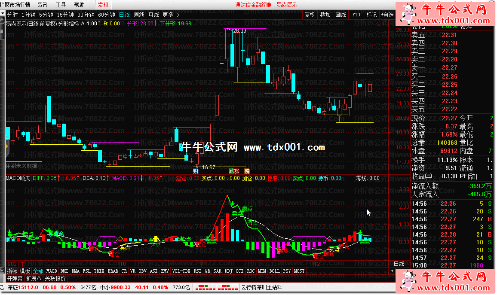Add stock via +自选 button
The width and height of the screenshot is (497, 295).
387,15
